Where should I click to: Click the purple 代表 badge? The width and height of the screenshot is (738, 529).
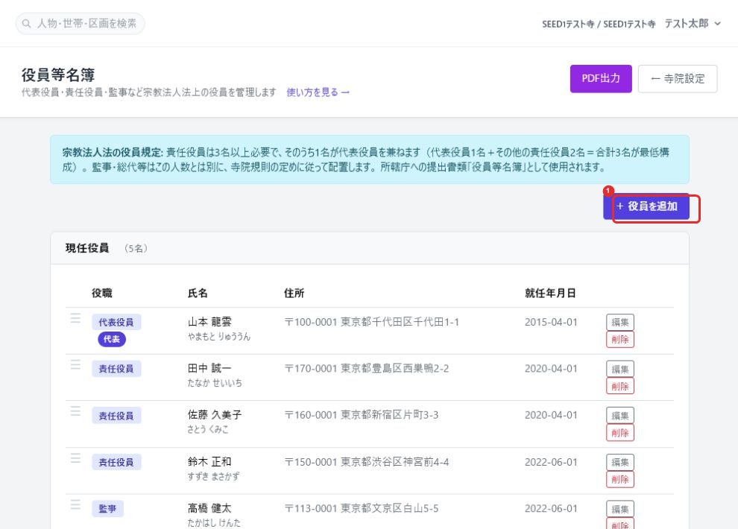pyautogui.click(x=112, y=339)
